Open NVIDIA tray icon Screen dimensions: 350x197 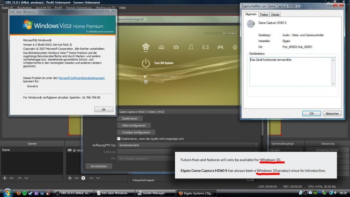pos(315,193)
